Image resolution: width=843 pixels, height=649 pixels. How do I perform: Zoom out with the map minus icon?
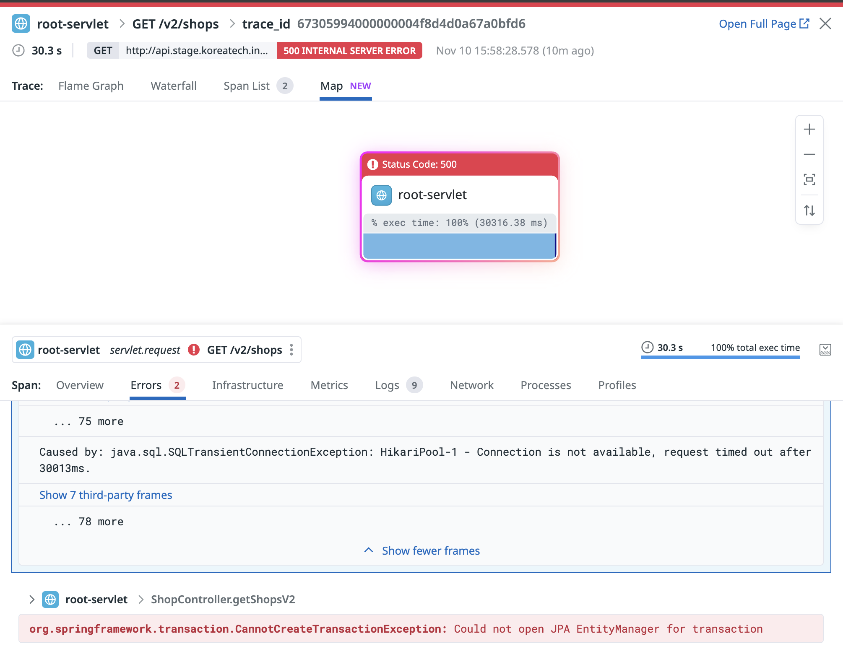pyautogui.click(x=809, y=154)
